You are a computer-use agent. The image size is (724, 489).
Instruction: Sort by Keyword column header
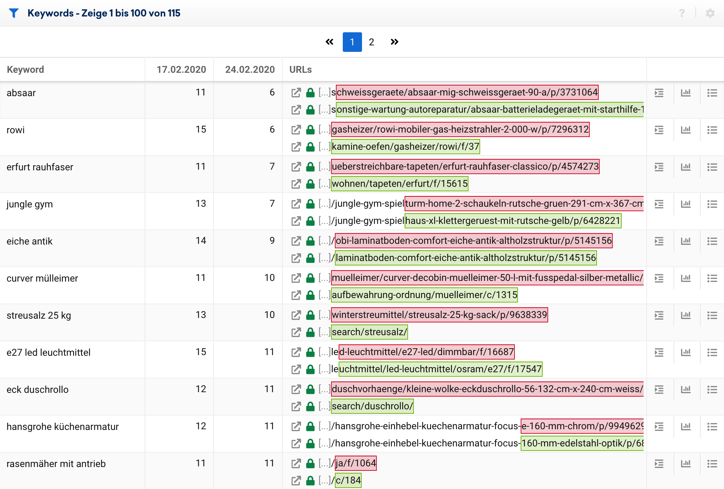pos(25,69)
